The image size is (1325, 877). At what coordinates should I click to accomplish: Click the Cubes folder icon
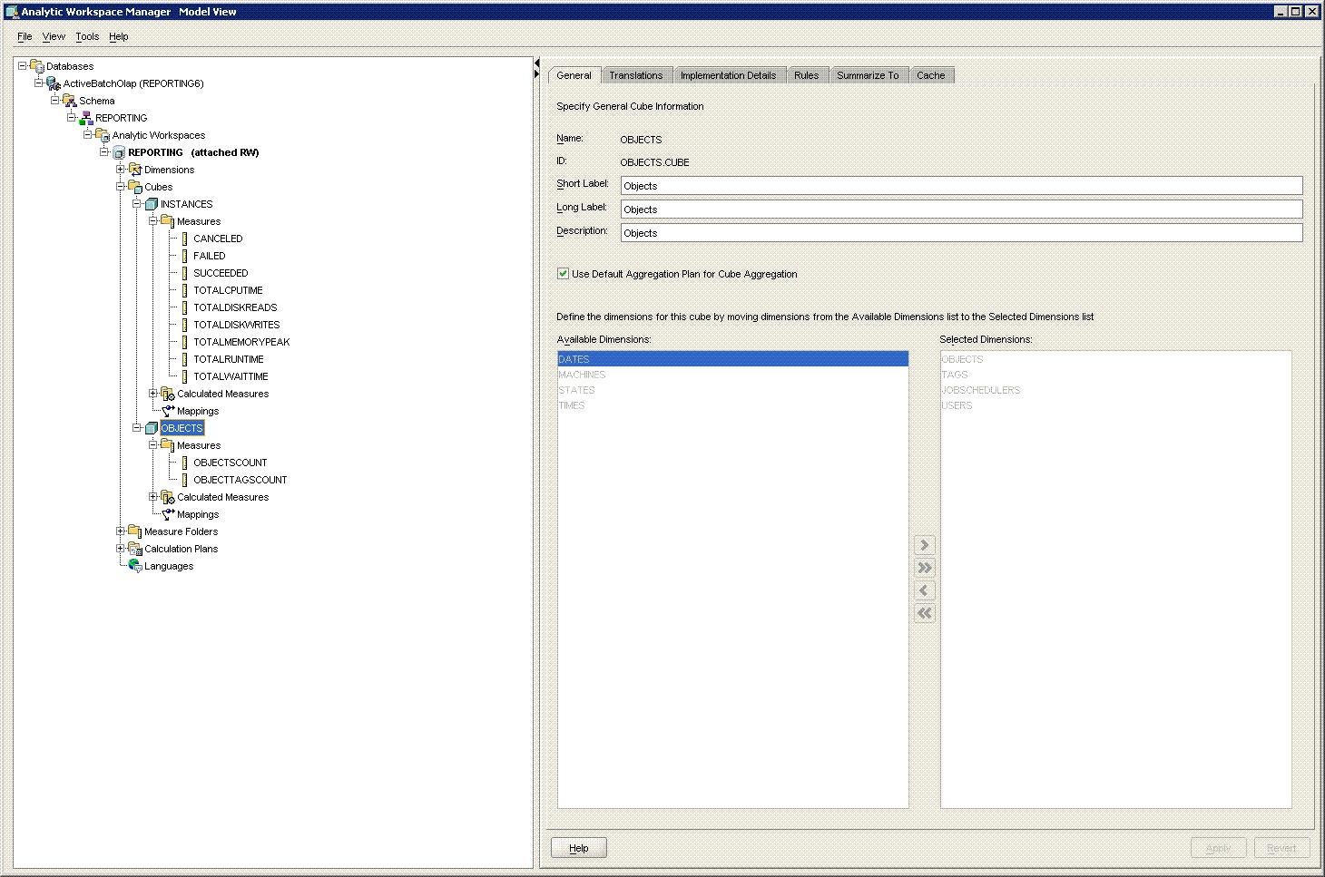[135, 187]
